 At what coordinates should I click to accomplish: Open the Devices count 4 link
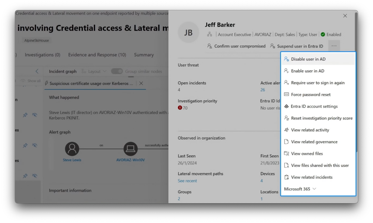tap(261, 181)
